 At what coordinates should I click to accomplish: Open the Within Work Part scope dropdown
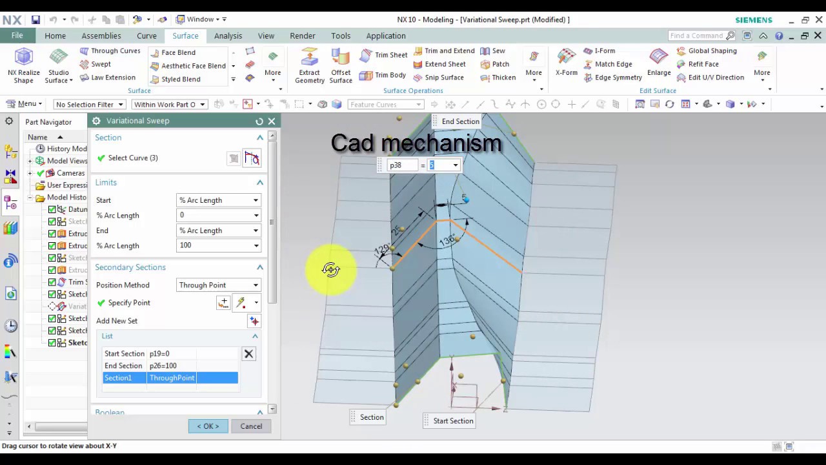(170, 104)
